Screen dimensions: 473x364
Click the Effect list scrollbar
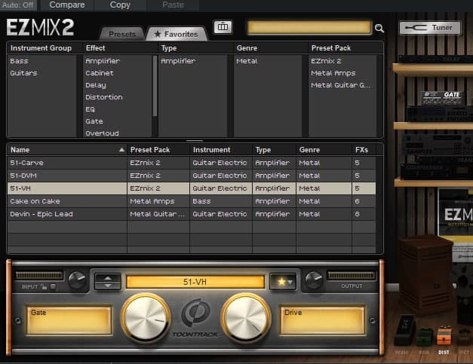click(x=155, y=86)
